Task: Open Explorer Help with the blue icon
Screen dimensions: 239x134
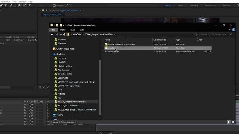Action: pyautogui.click(x=233, y=30)
